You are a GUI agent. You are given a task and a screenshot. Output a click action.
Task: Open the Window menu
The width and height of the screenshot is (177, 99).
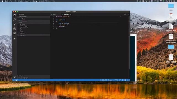coord(48,1)
